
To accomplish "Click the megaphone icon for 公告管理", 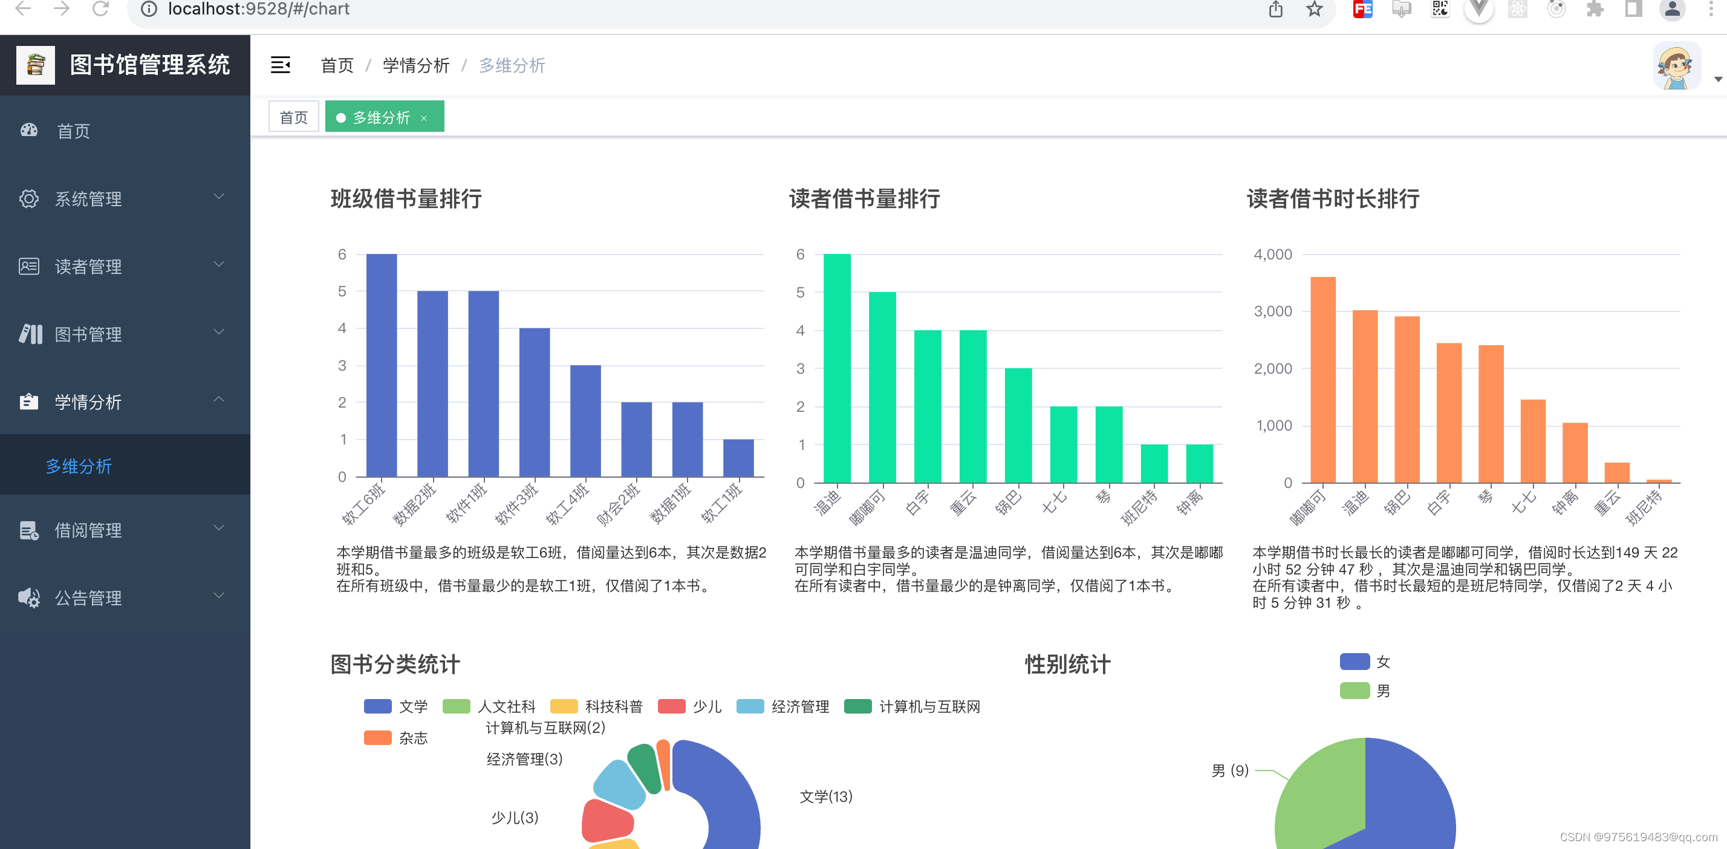I will point(29,597).
